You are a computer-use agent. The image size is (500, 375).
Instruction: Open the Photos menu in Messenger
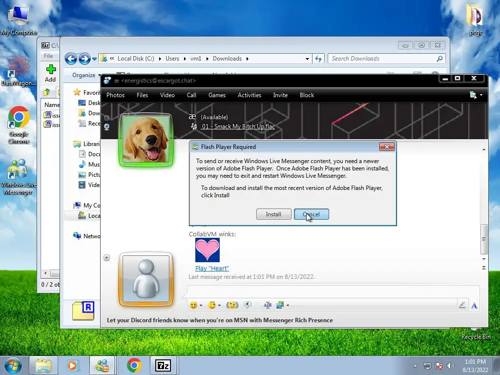click(x=115, y=95)
